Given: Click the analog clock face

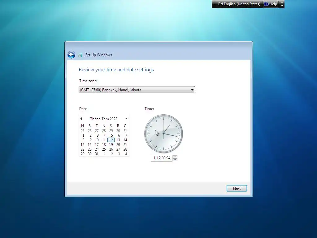Looking at the screenshot, I should [x=163, y=134].
